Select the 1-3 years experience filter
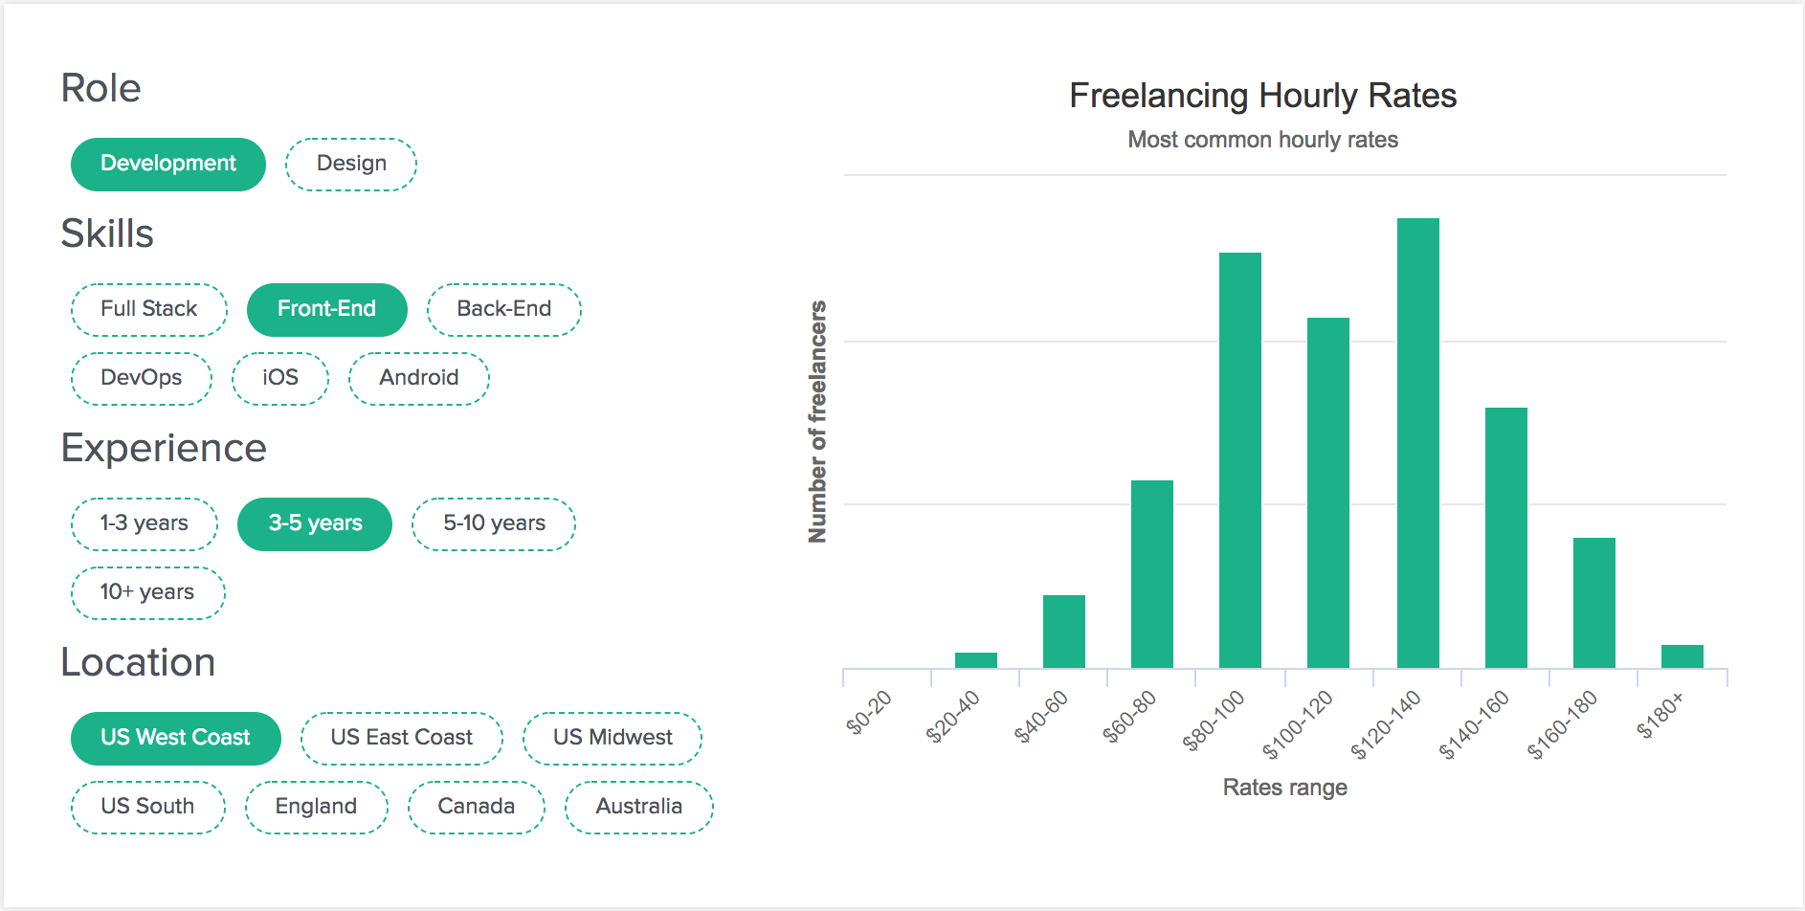The width and height of the screenshot is (1805, 911). pyautogui.click(x=144, y=523)
